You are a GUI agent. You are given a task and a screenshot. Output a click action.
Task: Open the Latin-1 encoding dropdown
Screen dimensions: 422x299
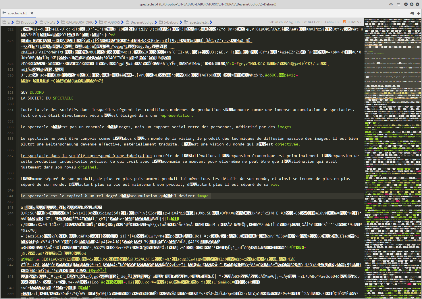(332, 22)
